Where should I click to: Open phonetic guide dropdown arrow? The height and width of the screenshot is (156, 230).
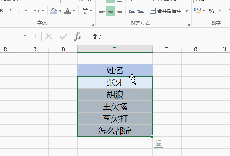point(91,11)
